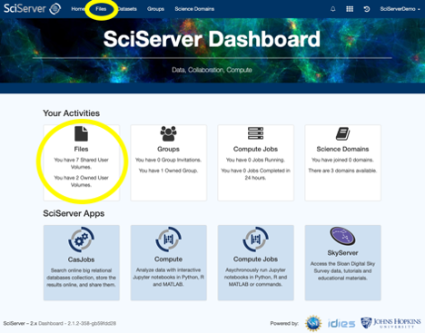Click 'Data, Collaboration, Compute' tagline
Viewport: 425px width, 333px height.
point(212,70)
